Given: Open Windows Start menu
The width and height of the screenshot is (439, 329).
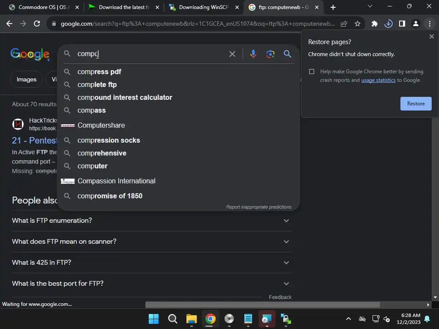Looking at the screenshot, I should pyautogui.click(x=153, y=319).
